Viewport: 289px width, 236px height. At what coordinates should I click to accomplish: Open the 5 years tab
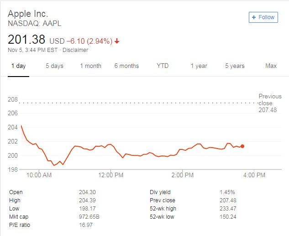click(235, 66)
